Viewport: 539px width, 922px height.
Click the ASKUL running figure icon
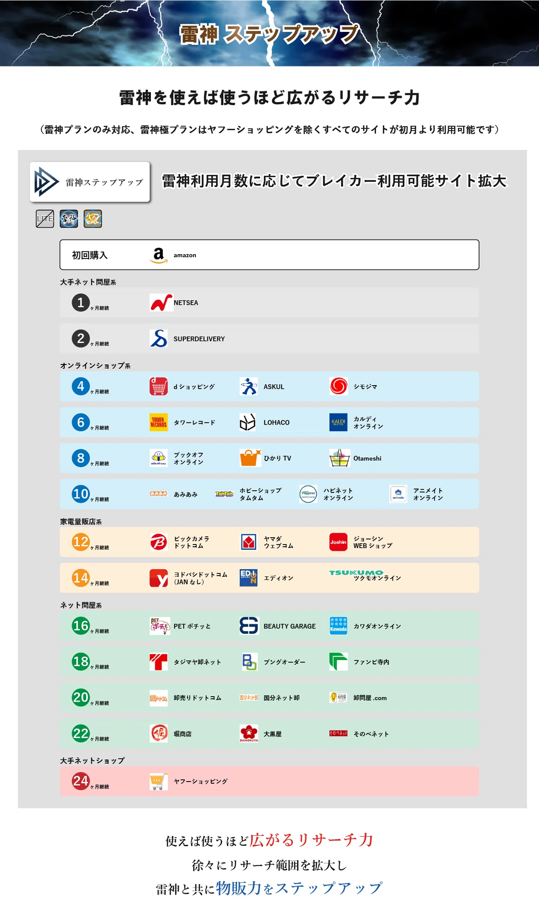pyautogui.click(x=248, y=386)
